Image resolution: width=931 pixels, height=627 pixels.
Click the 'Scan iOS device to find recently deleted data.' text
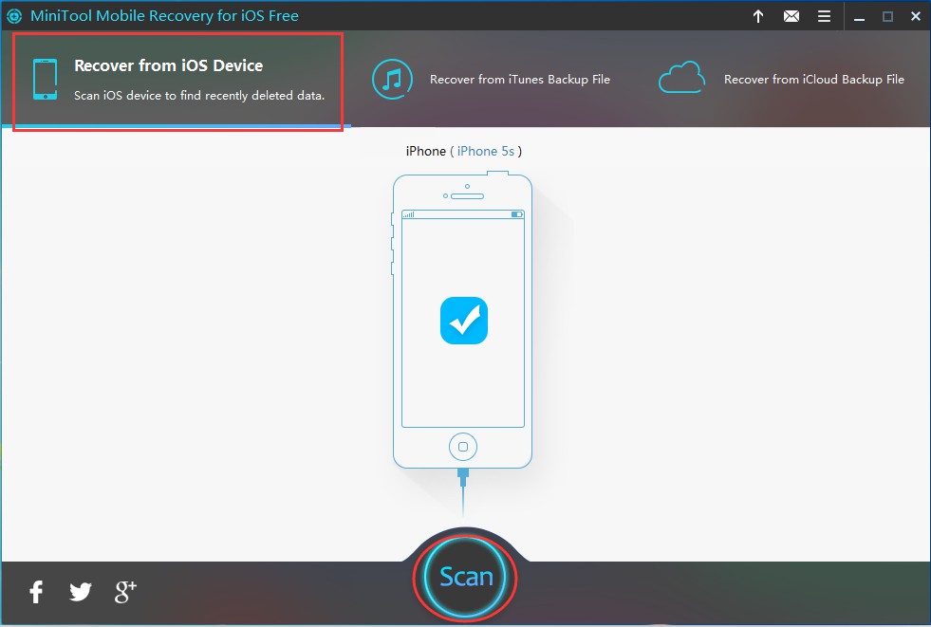click(199, 96)
